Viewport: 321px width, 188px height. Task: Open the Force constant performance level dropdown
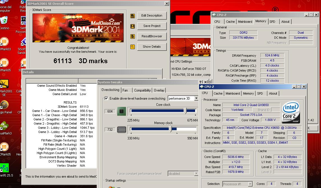point(196,174)
